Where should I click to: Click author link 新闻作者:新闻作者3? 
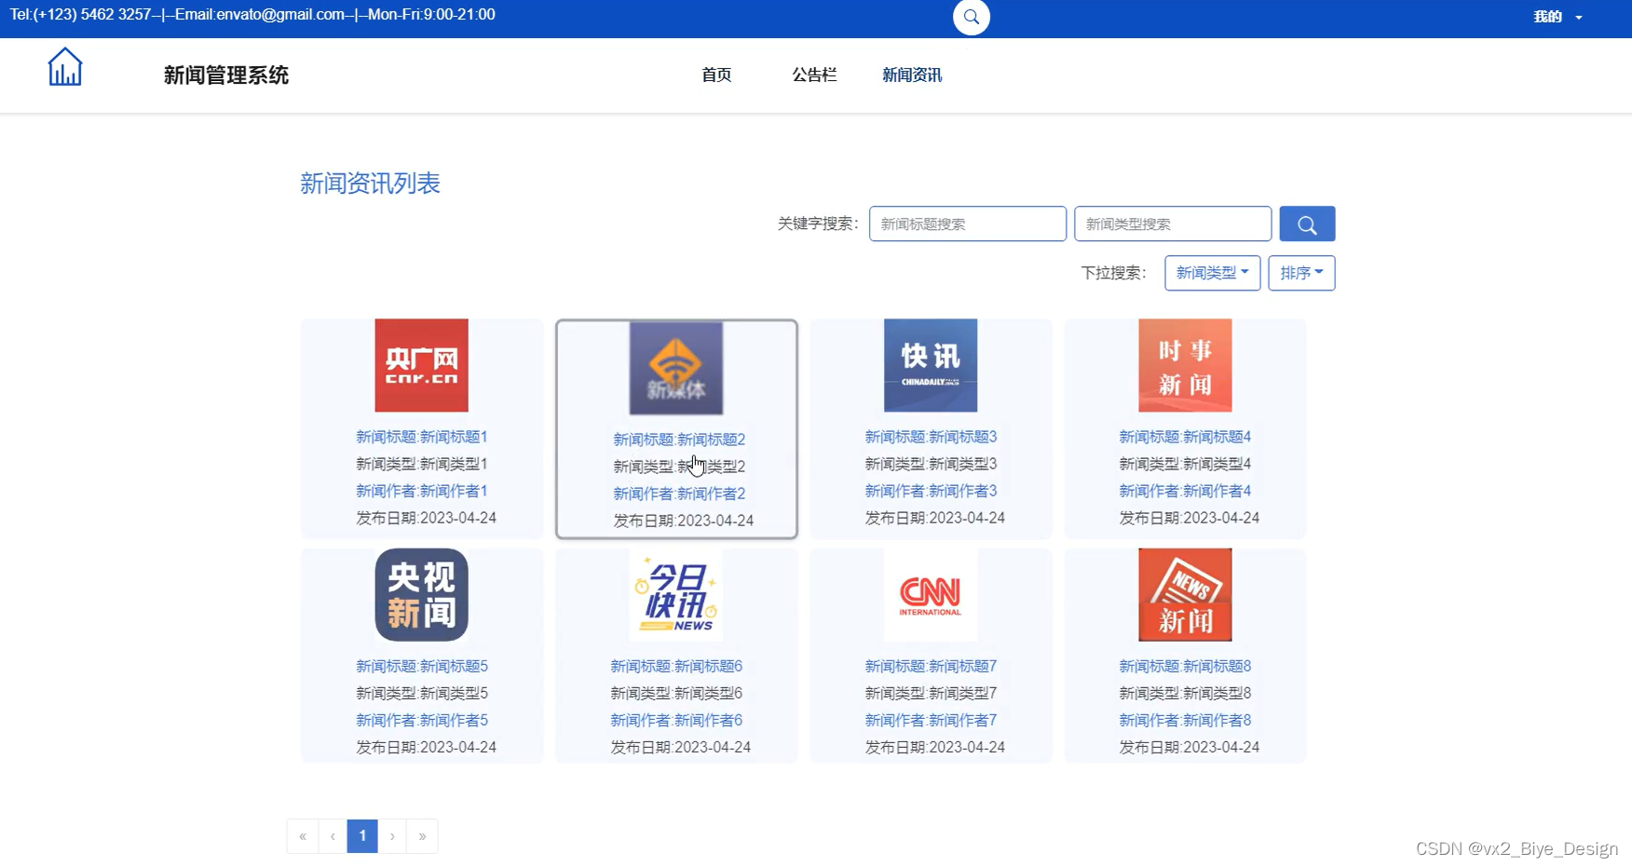[931, 491]
